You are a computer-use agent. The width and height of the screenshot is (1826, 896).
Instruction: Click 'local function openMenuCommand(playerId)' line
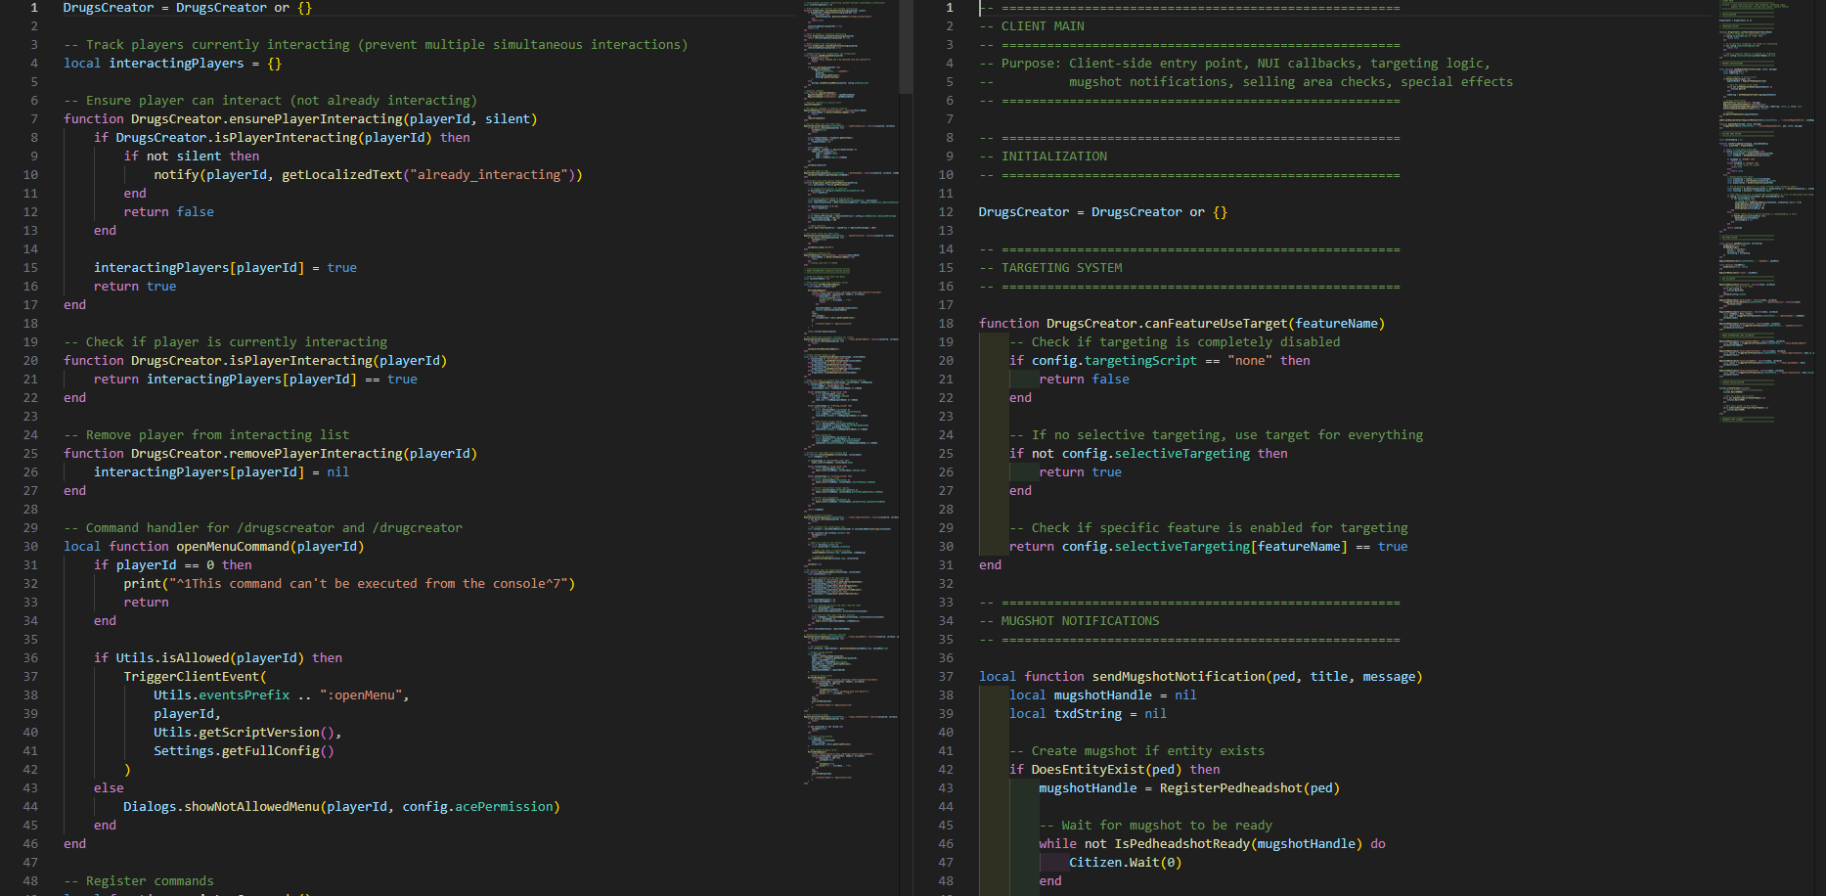click(214, 547)
